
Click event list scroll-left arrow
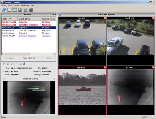coord(3,54)
